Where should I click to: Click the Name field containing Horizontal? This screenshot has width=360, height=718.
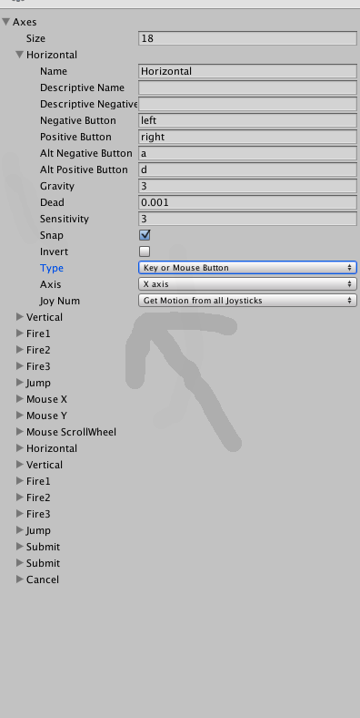(x=247, y=71)
